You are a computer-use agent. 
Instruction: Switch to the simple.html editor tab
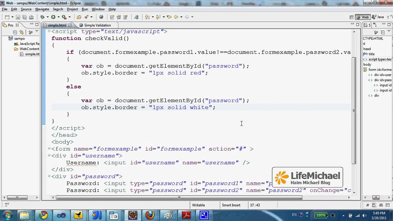(x=57, y=25)
